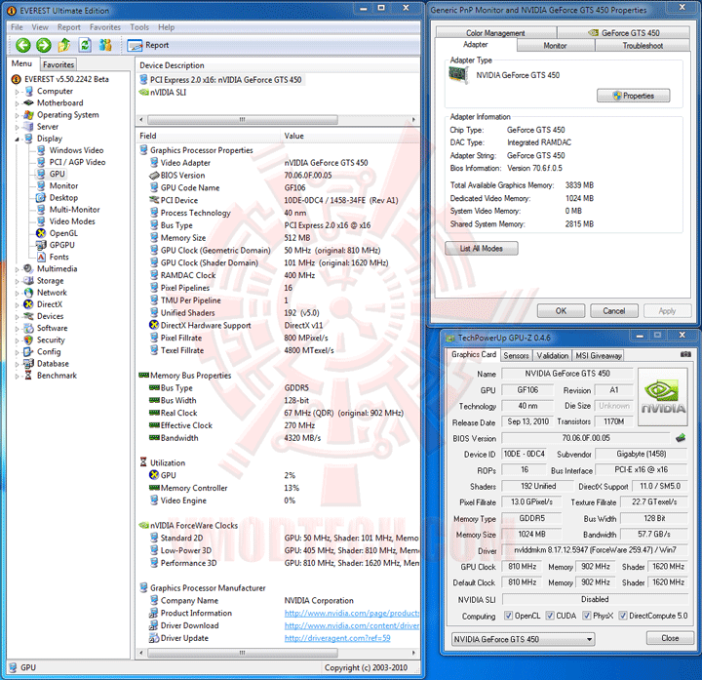
Task: Switch to the GeForce GTS 450 tab
Action: pos(623,33)
